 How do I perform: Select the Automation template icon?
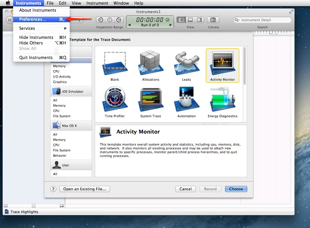point(187,99)
